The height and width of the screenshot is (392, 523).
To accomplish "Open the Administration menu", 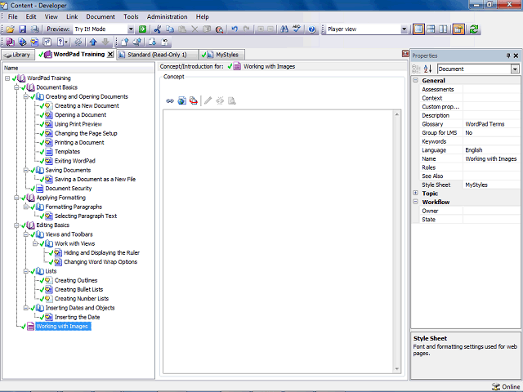I will pyautogui.click(x=167, y=16).
